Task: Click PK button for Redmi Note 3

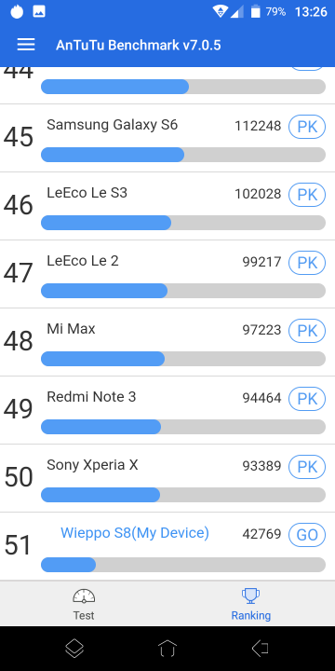Action: coord(307,399)
